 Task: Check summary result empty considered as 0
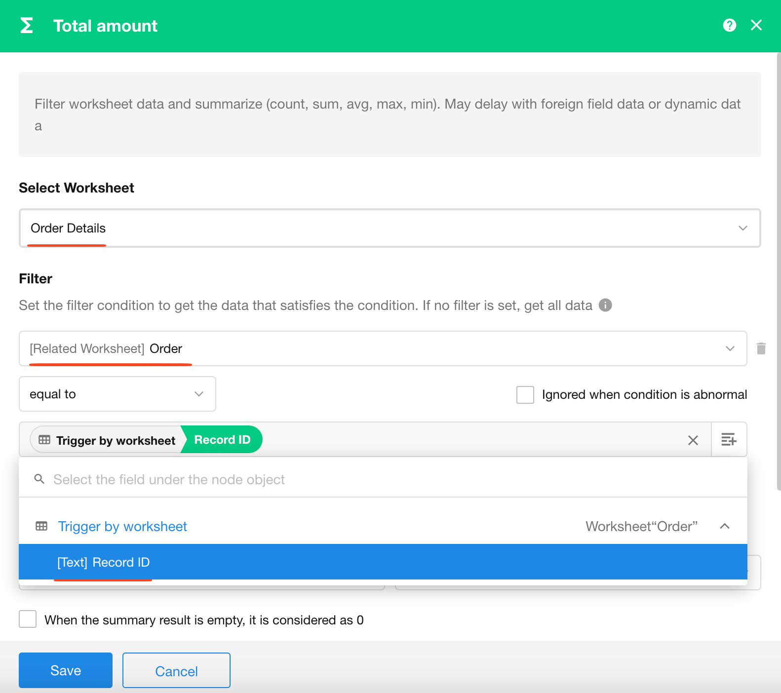pyautogui.click(x=28, y=619)
